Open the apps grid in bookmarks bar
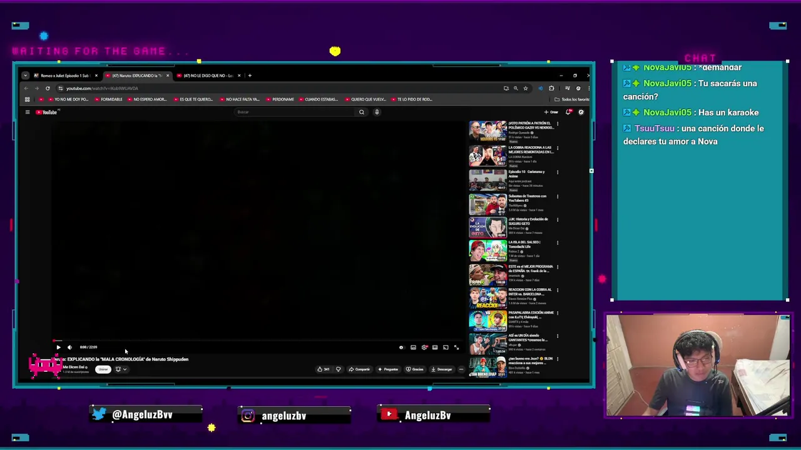Viewport: 801px width, 450px height. [x=27, y=99]
